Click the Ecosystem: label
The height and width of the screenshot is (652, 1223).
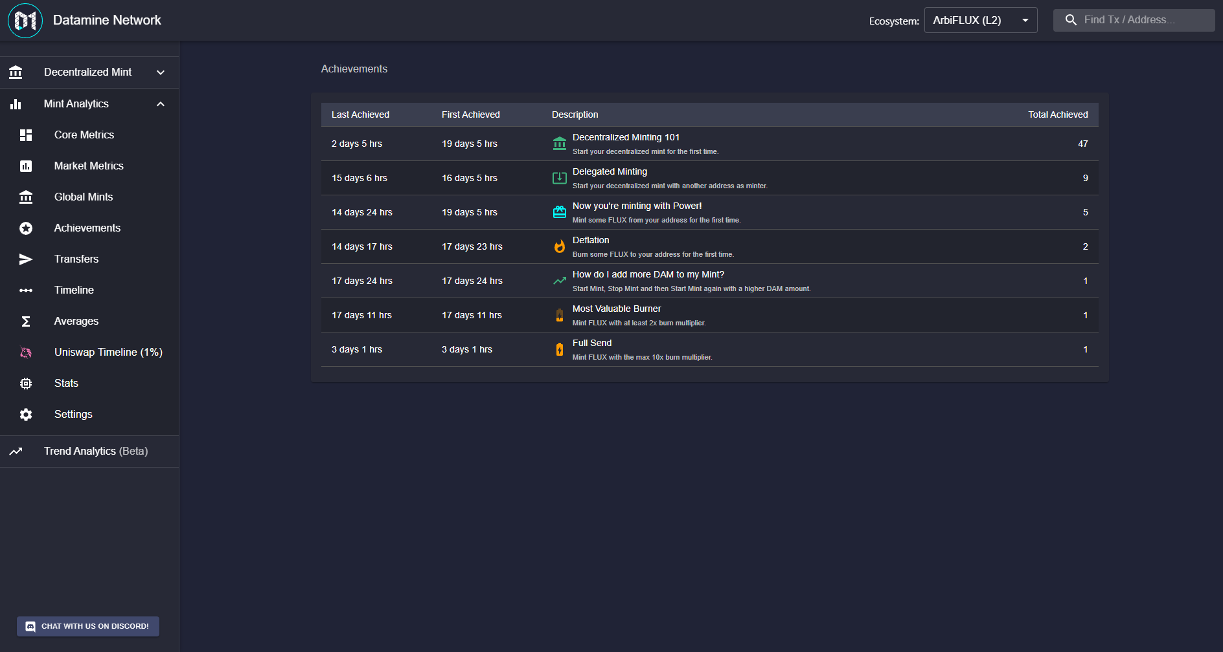tap(894, 21)
